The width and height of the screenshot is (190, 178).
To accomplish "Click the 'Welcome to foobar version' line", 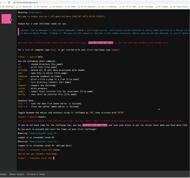I will tap(61, 16).
